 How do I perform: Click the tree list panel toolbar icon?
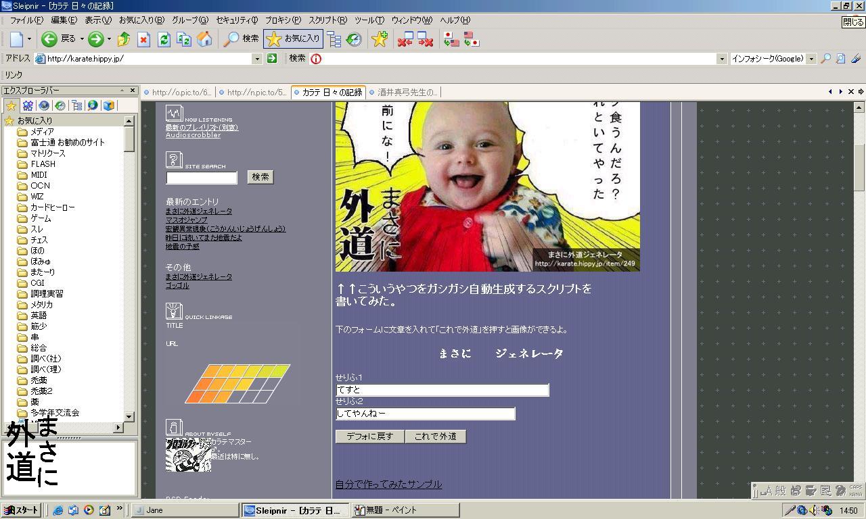click(x=334, y=39)
